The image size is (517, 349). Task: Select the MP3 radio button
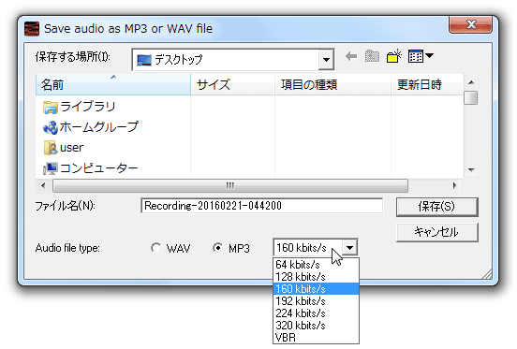pos(217,248)
